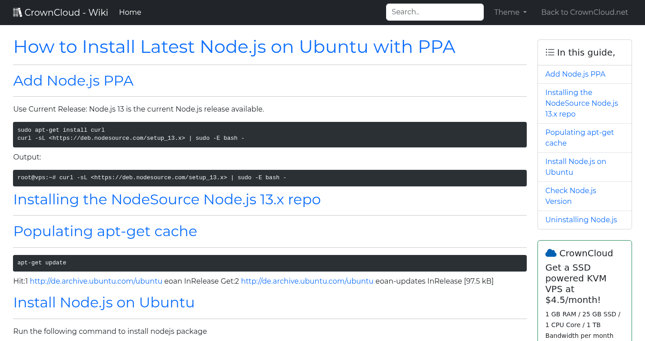Click the apt-get update command code block
Screen dimensions: 645x341
[x=270, y=263]
